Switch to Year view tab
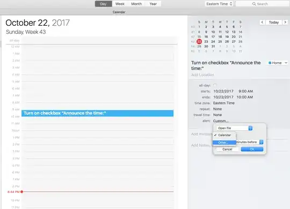 click(153, 4)
